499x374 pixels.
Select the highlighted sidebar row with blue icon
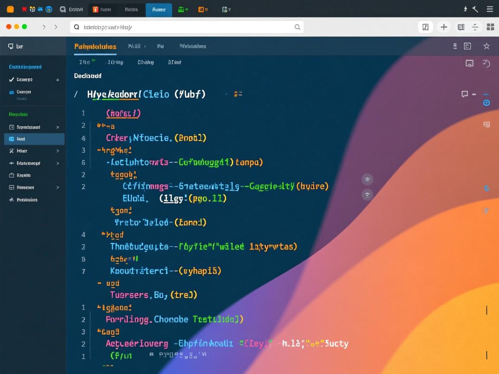(34, 139)
